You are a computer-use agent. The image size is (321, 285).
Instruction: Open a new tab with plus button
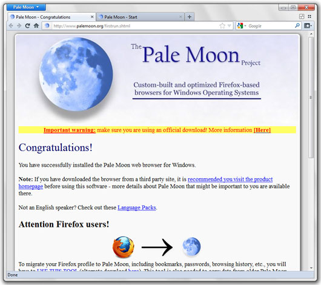click(190, 17)
